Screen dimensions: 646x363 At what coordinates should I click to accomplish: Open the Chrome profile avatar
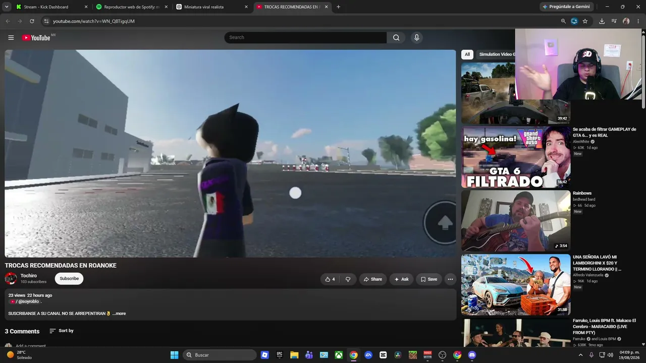point(626,21)
